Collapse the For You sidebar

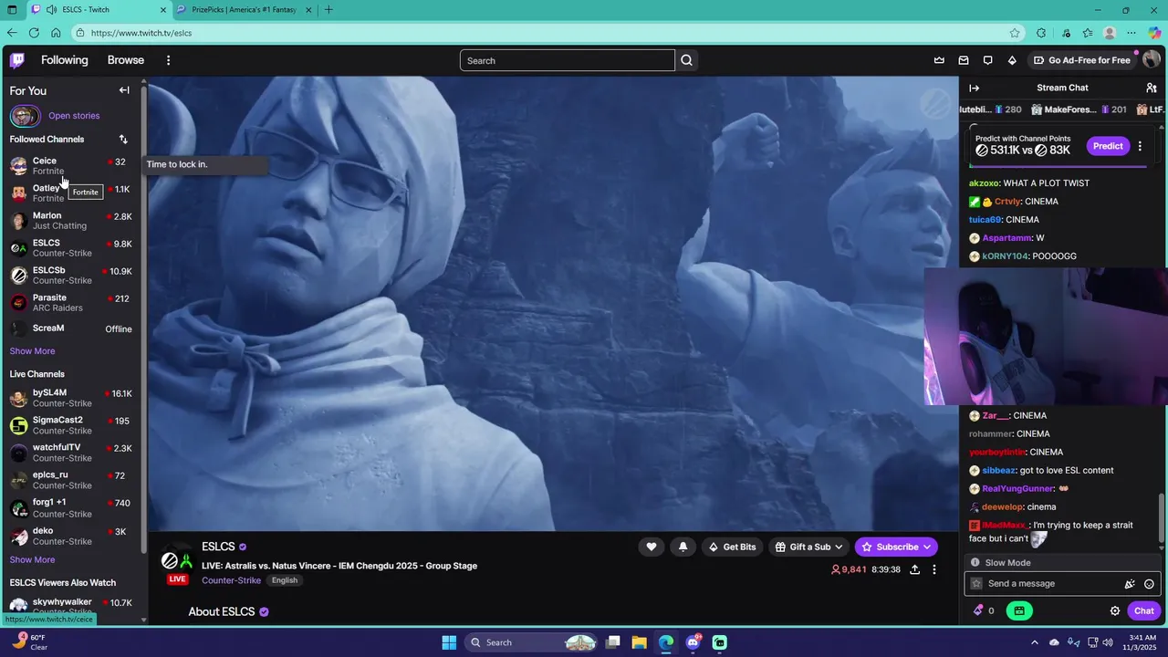(124, 90)
